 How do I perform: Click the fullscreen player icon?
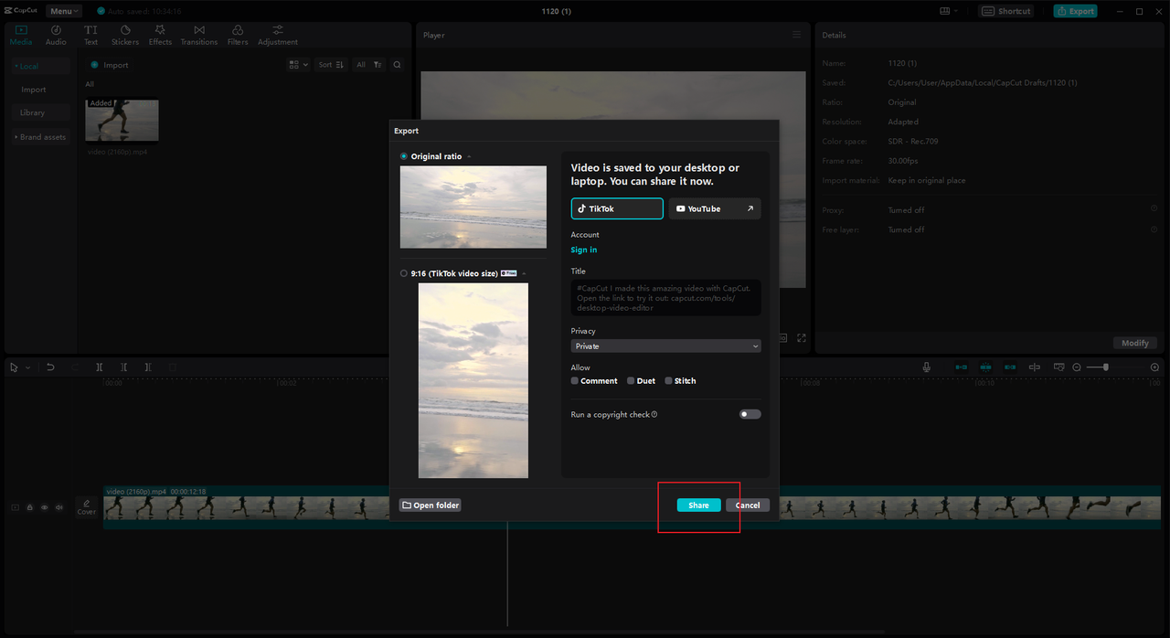[802, 337]
